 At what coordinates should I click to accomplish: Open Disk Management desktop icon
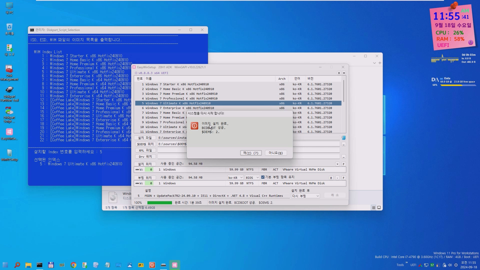click(9, 73)
